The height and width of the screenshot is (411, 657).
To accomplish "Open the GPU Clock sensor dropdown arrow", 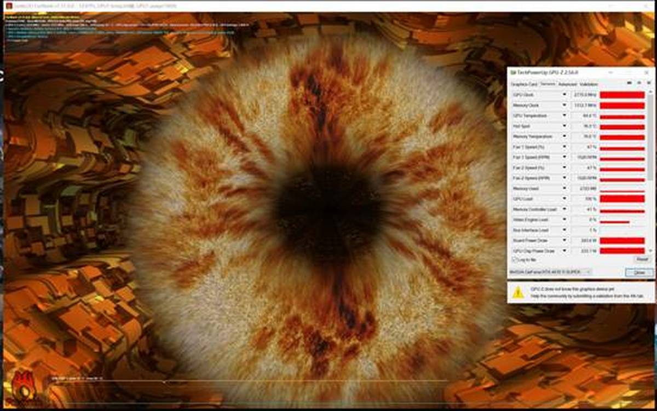I will 564,95.
